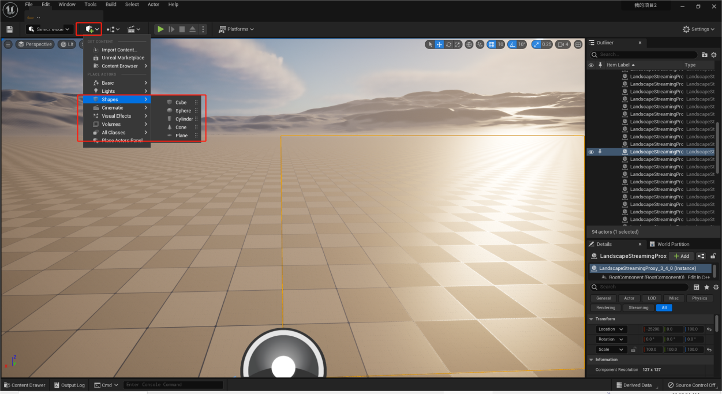Open grid snap value 10 dropdown
Image resolution: width=722 pixels, height=394 pixels.
501,44
